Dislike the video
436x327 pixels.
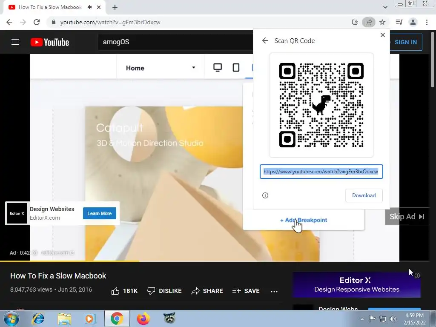pyautogui.click(x=164, y=291)
